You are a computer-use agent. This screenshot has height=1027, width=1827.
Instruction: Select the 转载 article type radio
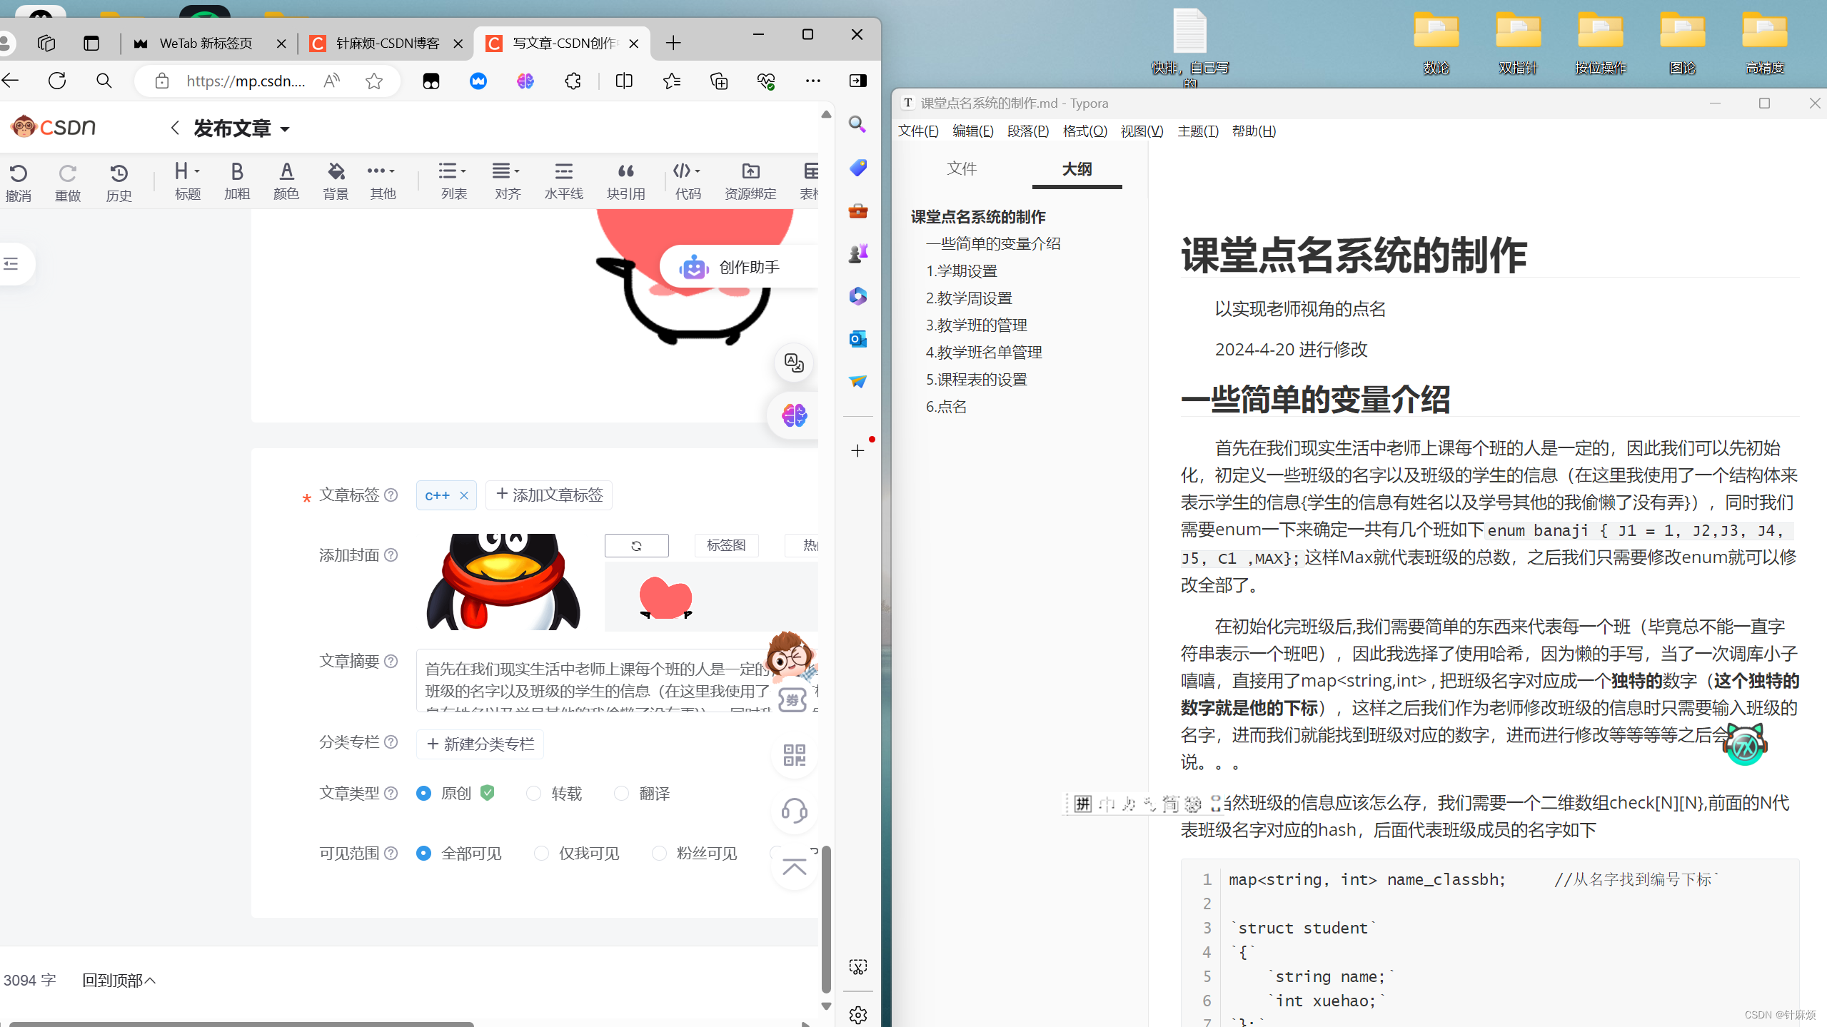pyautogui.click(x=533, y=793)
